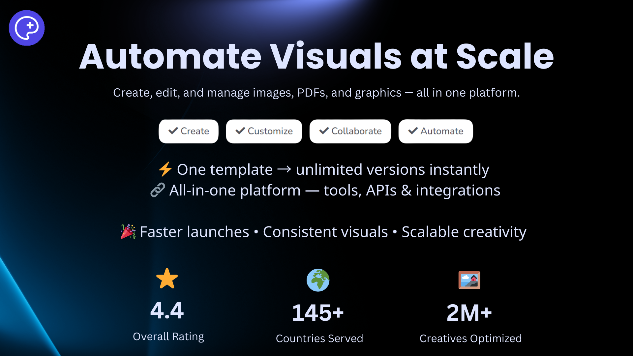
Task: Click the chain link emoji icon
Action: pyautogui.click(x=158, y=190)
